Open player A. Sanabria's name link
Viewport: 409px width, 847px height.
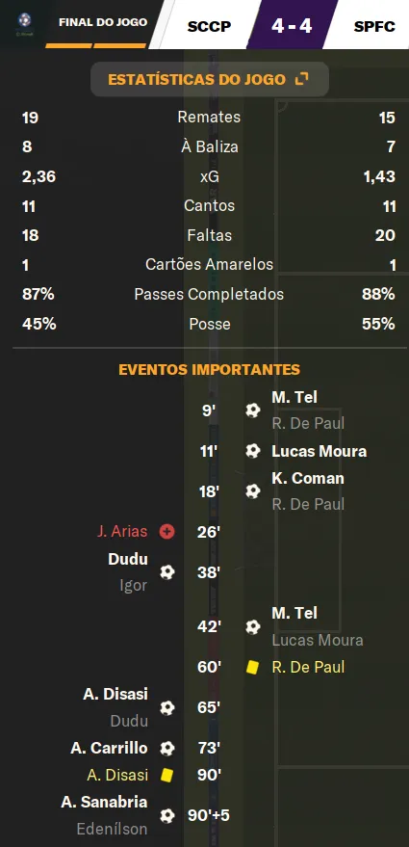[x=104, y=802]
